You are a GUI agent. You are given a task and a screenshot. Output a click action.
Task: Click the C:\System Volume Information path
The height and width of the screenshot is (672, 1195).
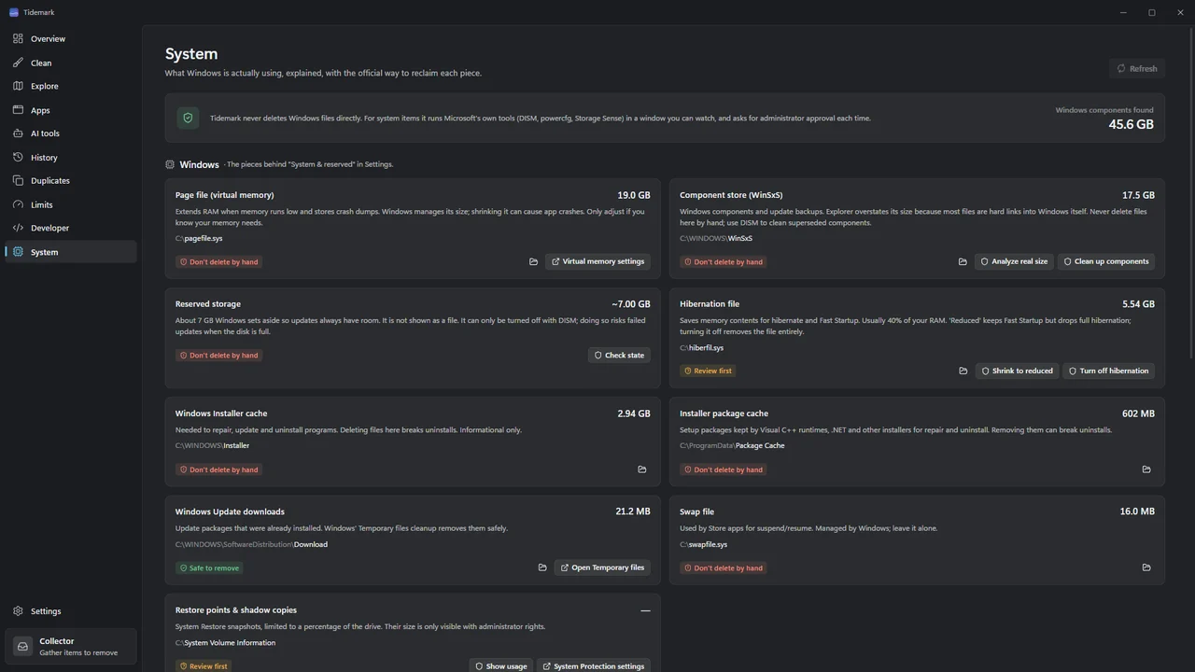[225, 642]
